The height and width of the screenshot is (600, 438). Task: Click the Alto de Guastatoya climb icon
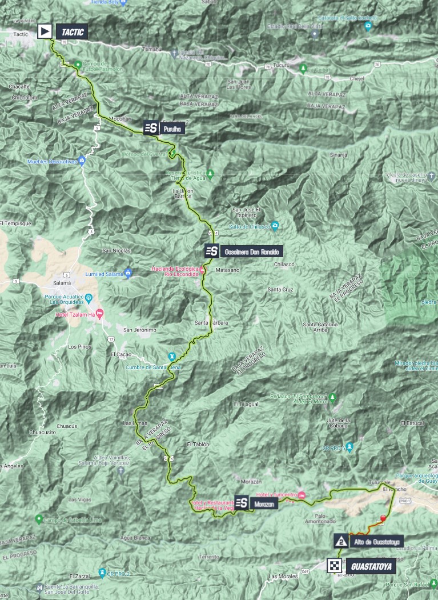coord(341,541)
